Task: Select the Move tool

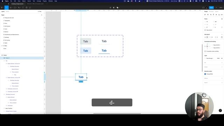Action: (x=6, y=8)
